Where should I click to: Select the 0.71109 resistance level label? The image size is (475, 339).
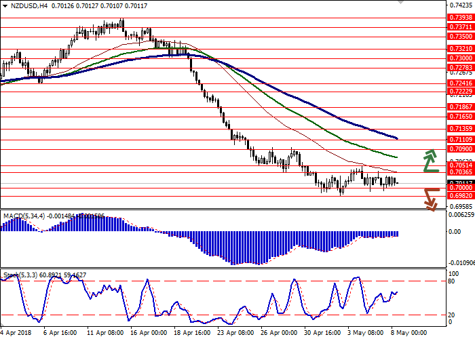(459, 138)
